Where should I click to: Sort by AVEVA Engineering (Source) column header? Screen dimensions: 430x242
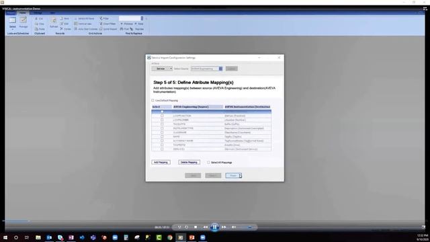[198, 107]
